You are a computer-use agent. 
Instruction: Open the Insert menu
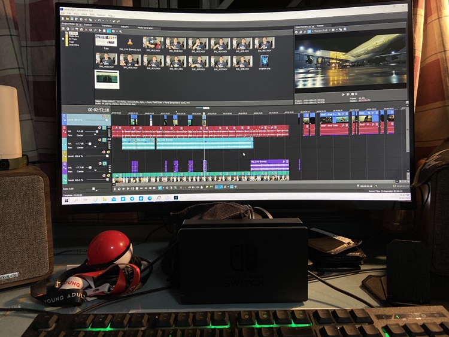click(x=84, y=14)
